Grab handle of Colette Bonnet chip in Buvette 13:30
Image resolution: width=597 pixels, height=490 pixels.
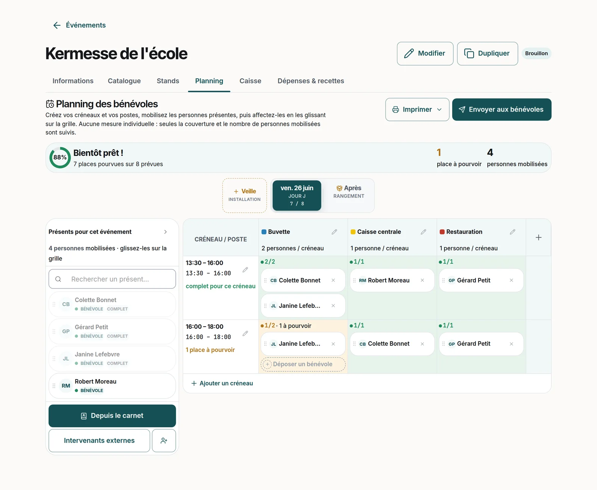point(265,280)
